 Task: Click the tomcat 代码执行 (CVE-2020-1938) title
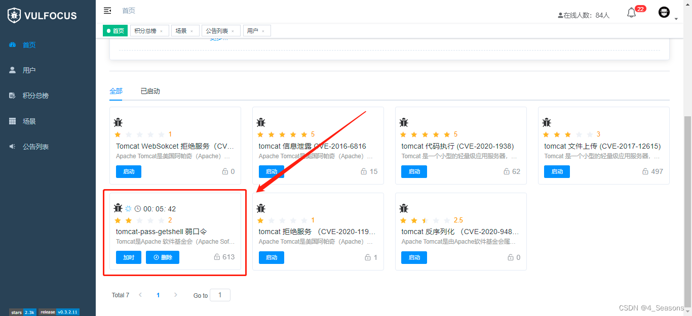point(458,146)
